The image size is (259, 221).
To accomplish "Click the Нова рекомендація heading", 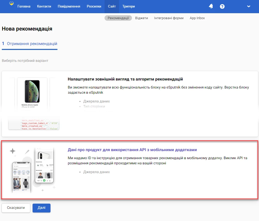I will (27, 29).
